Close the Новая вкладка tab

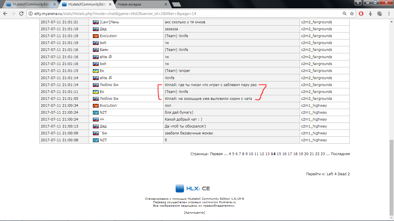click(x=166, y=5)
